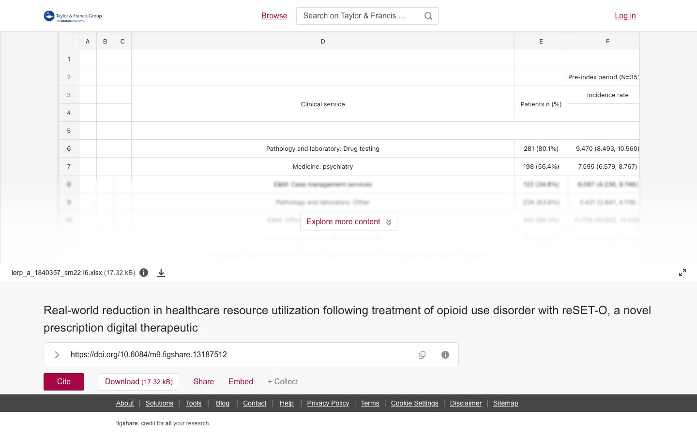
Task: Open the Browse link
Action: (x=274, y=16)
